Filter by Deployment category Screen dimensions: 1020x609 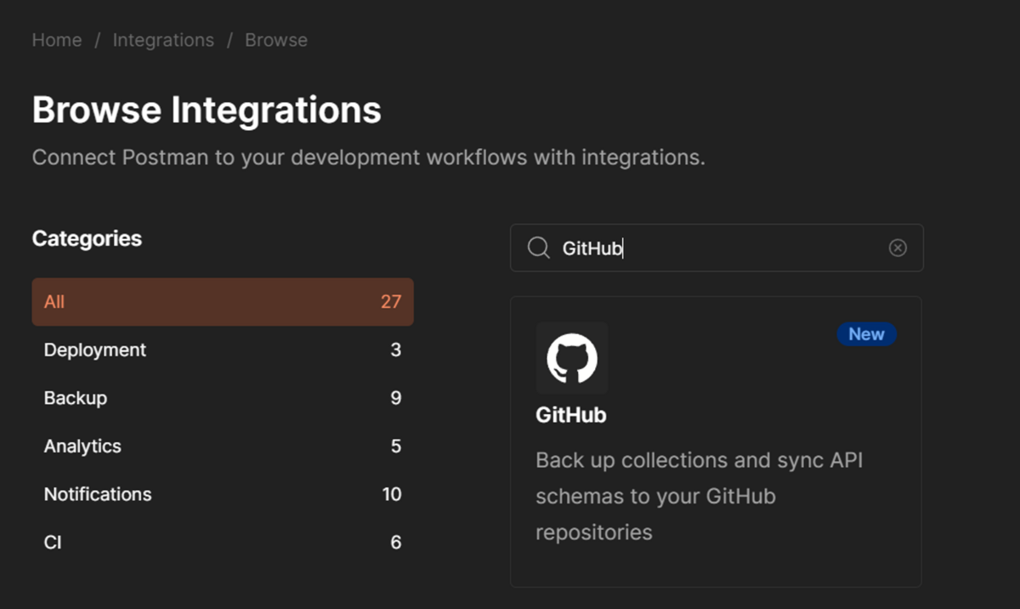point(223,350)
